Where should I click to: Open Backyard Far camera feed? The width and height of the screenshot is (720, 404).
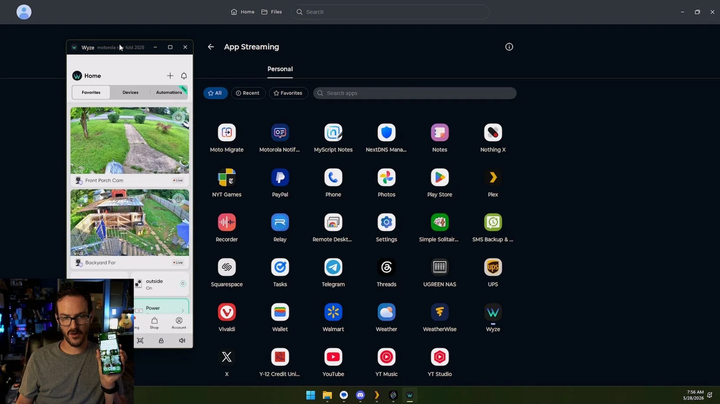[130, 222]
